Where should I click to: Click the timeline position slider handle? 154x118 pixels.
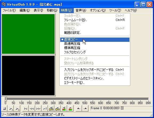click(x=6, y=99)
